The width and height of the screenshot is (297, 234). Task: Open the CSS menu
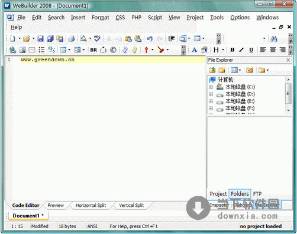[120, 18]
